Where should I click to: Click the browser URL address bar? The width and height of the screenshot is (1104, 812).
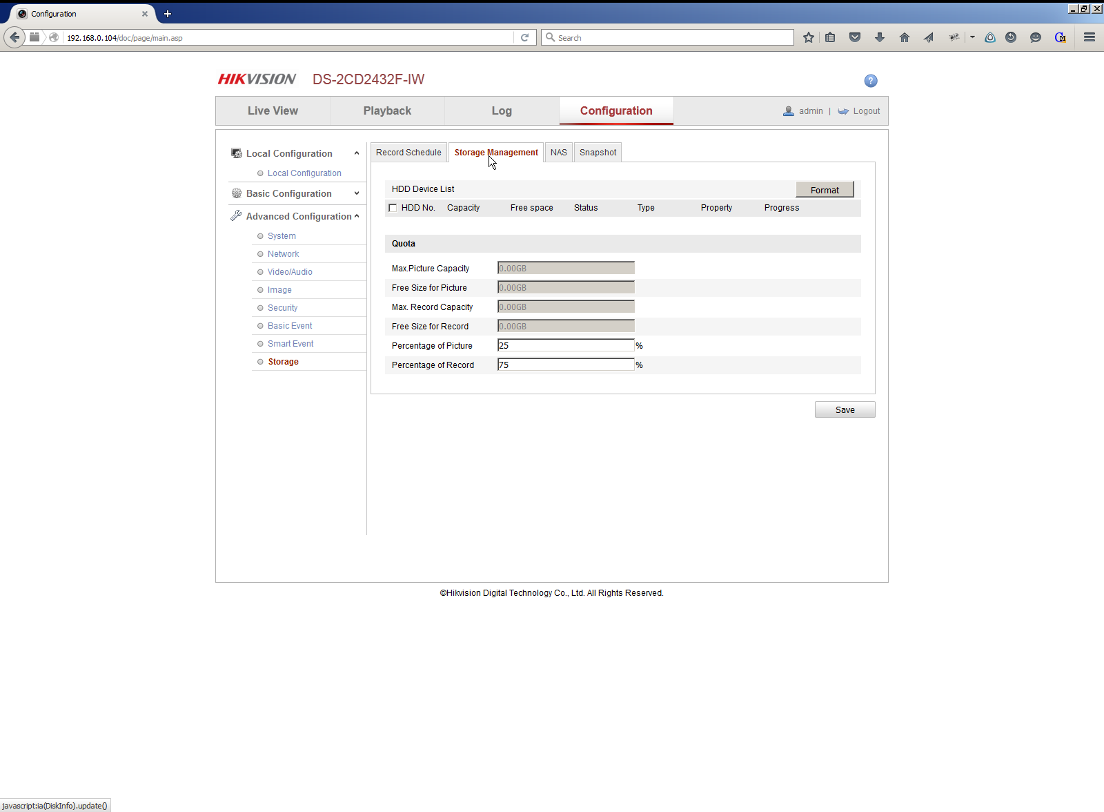pos(288,37)
